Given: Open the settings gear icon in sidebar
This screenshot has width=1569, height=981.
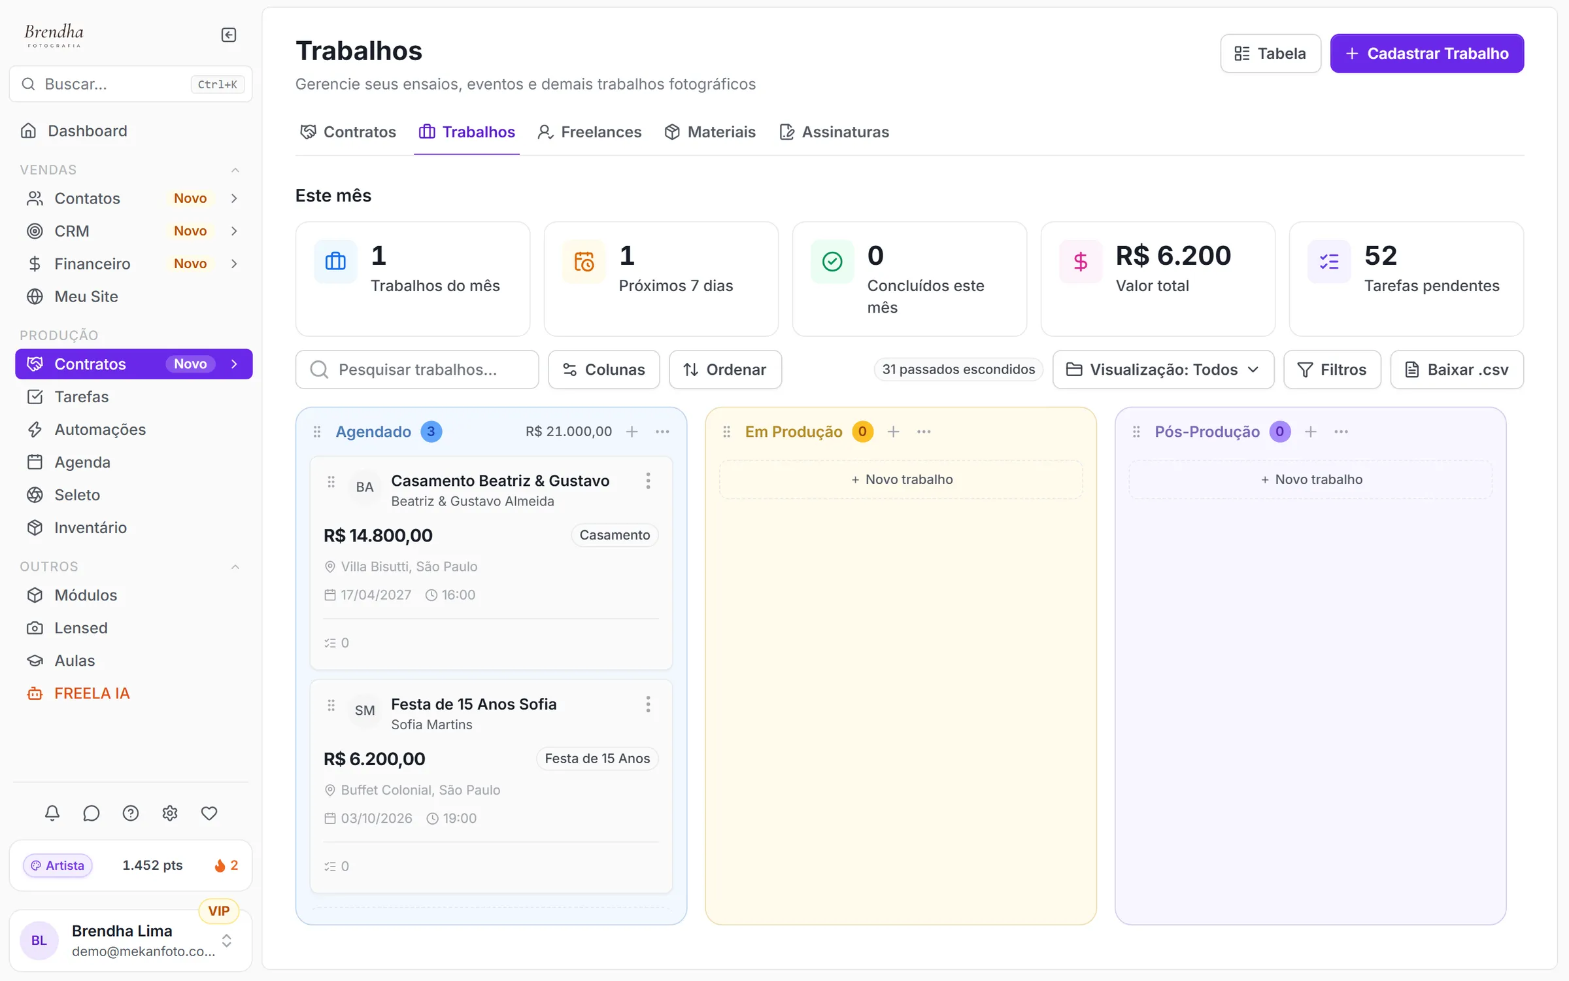Looking at the screenshot, I should tap(170, 813).
